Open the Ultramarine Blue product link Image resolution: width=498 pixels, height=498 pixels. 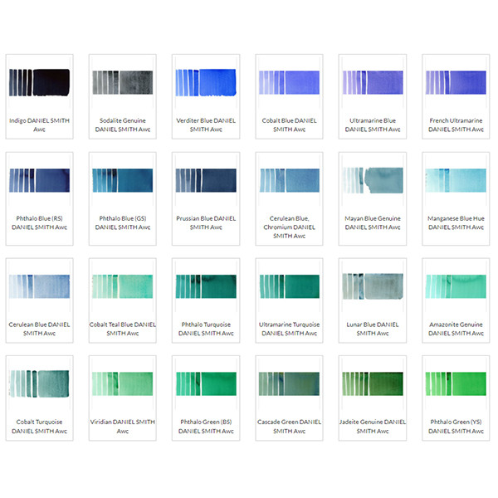372,124
